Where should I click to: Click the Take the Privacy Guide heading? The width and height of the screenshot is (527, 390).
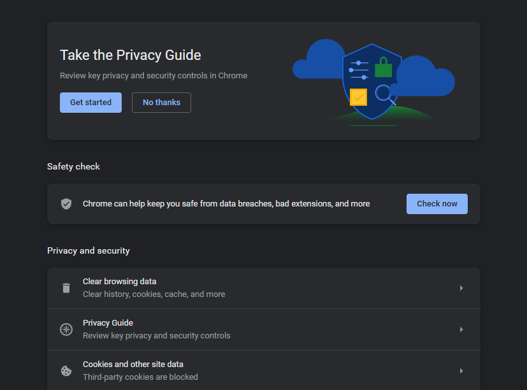click(x=130, y=55)
